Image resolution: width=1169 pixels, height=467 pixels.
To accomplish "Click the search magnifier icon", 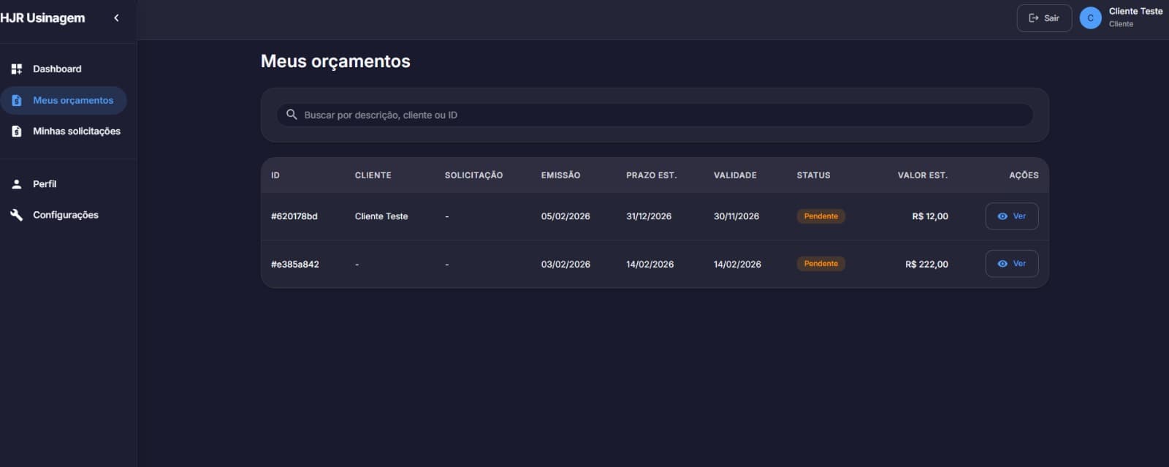I will 292,115.
